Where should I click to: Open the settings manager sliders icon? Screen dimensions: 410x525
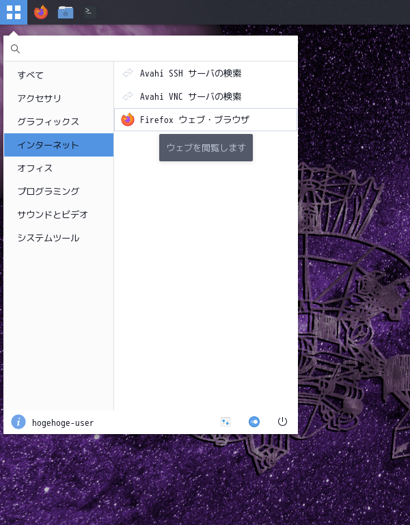(225, 422)
